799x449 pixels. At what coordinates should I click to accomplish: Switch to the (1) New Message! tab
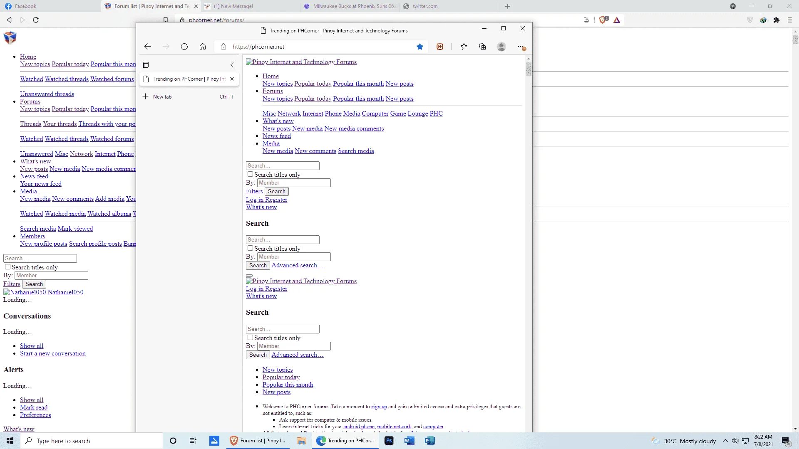pos(250,6)
